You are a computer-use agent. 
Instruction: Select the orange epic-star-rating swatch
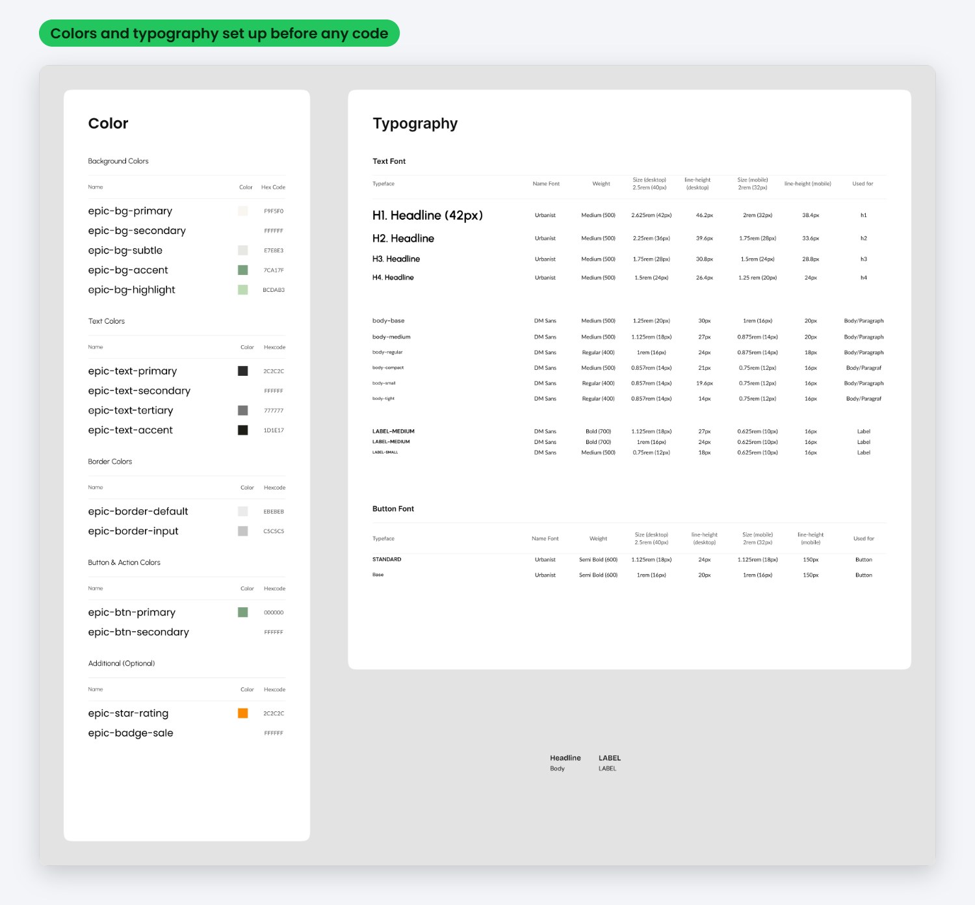tap(242, 713)
